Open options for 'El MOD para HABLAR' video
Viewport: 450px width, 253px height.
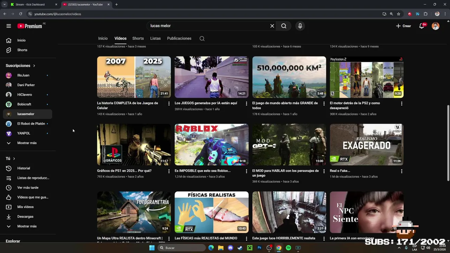click(324, 171)
